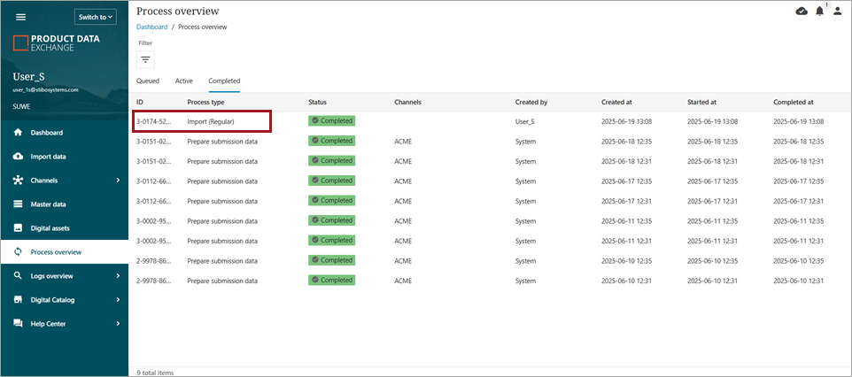Click the Dashboard breadcrumb link
This screenshot has width=852, height=377.
pos(151,27)
